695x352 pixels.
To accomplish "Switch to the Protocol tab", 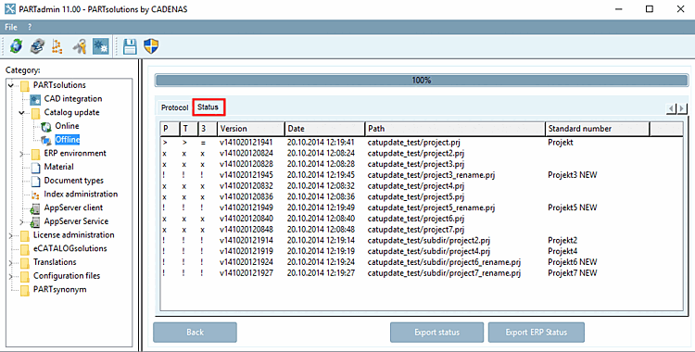I will click(x=174, y=107).
